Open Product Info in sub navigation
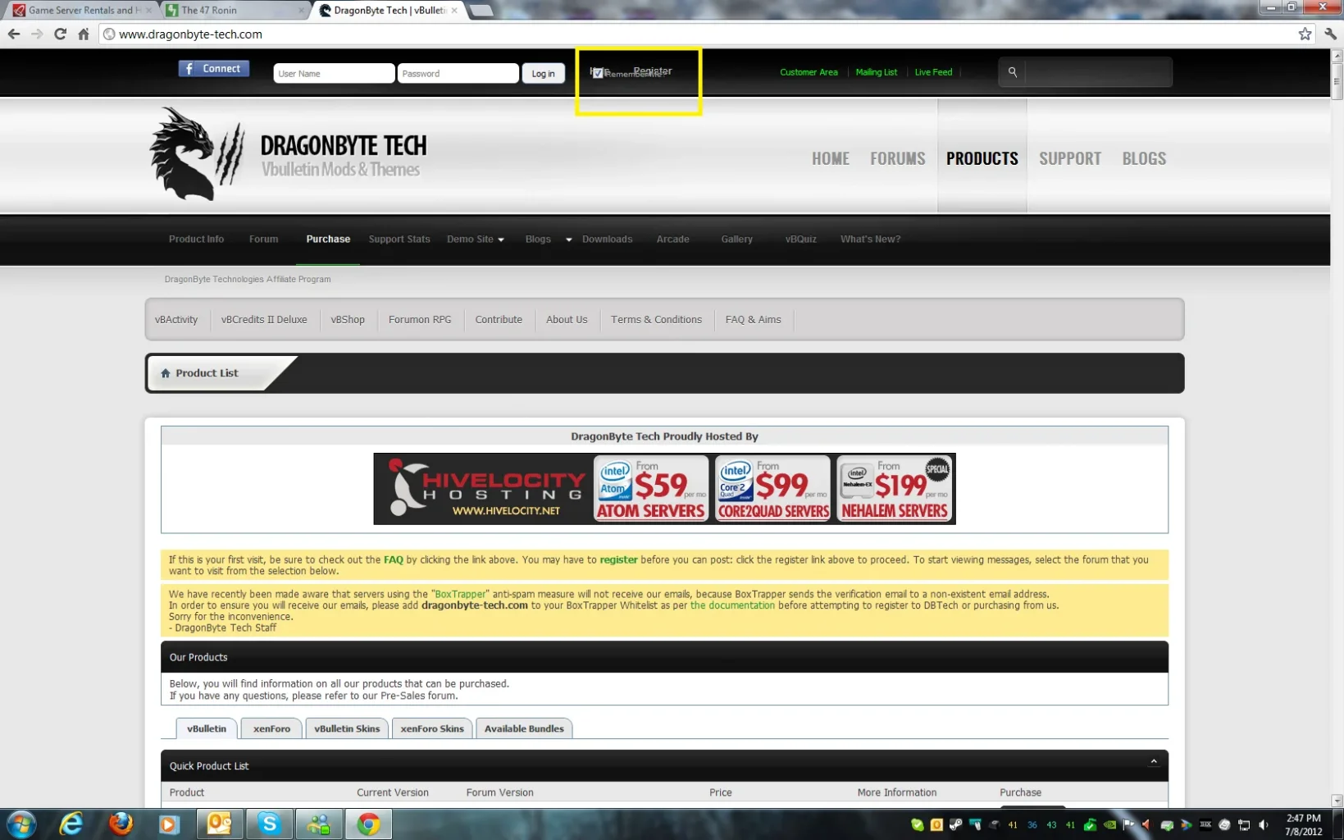The height and width of the screenshot is (840, 1344). point(196,239)
